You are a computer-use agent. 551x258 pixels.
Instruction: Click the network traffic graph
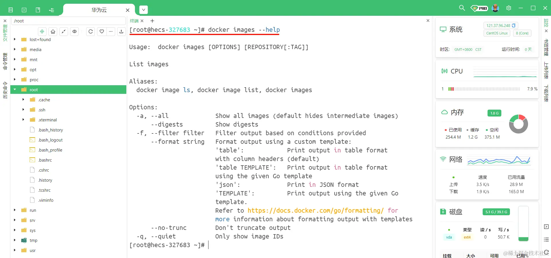(499, 160)
